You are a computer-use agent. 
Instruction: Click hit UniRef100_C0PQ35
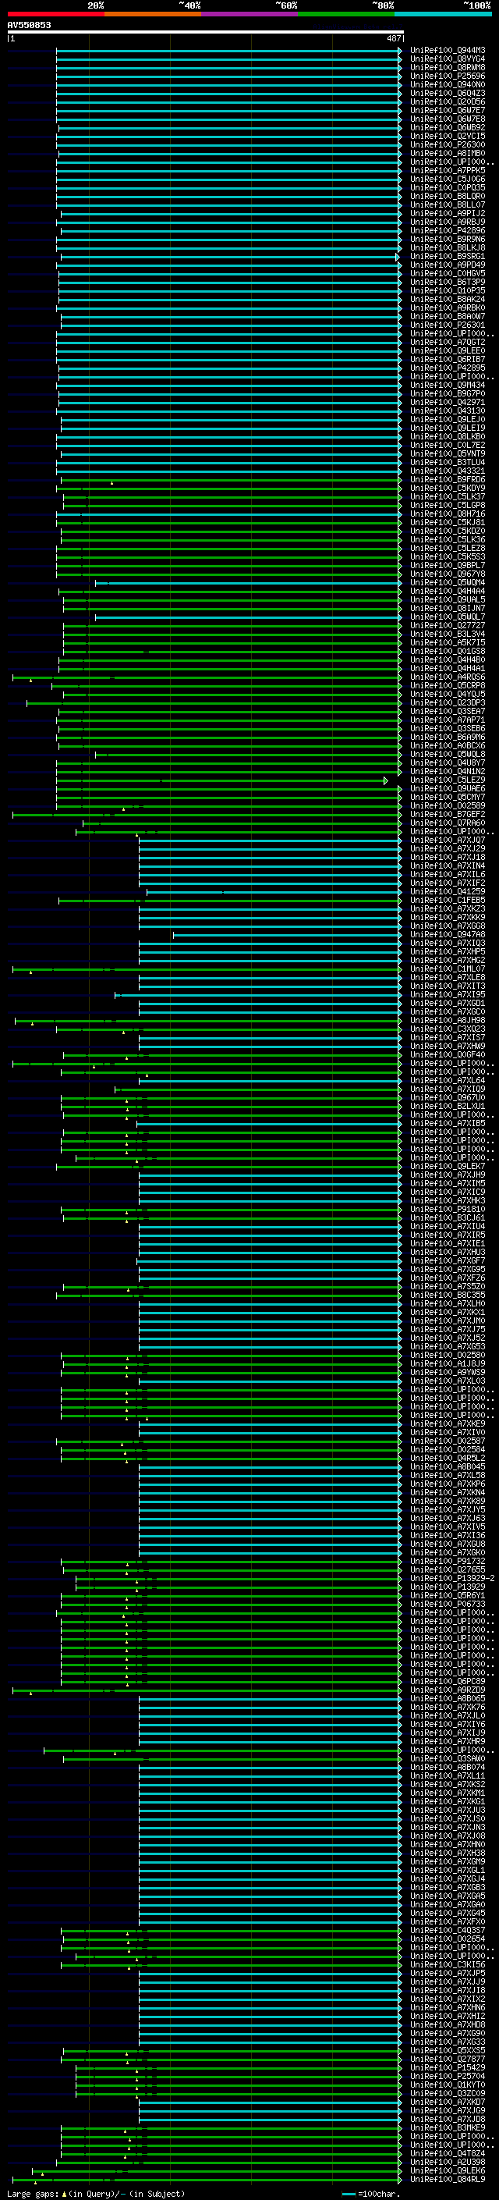[447, 188]
